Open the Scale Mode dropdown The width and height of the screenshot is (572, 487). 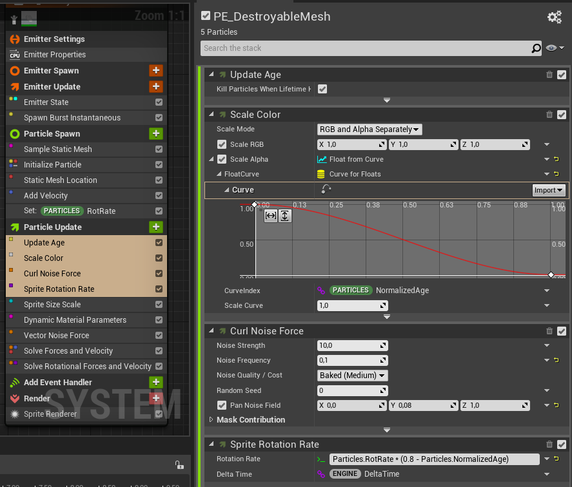coord(370,129)
